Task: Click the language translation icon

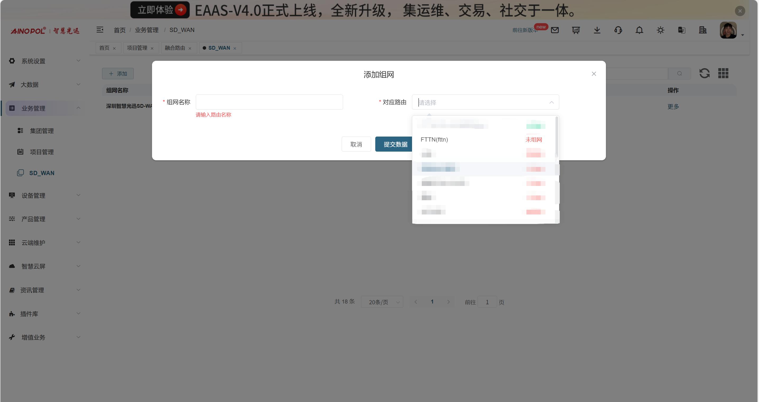Action: click(x=682, y=30)
